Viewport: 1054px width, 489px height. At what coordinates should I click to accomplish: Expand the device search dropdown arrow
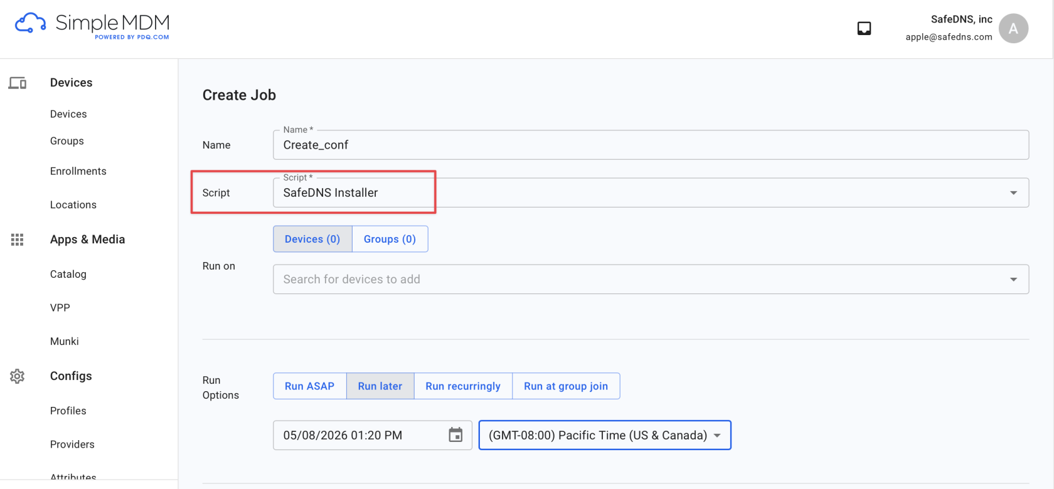[1013, 280]
